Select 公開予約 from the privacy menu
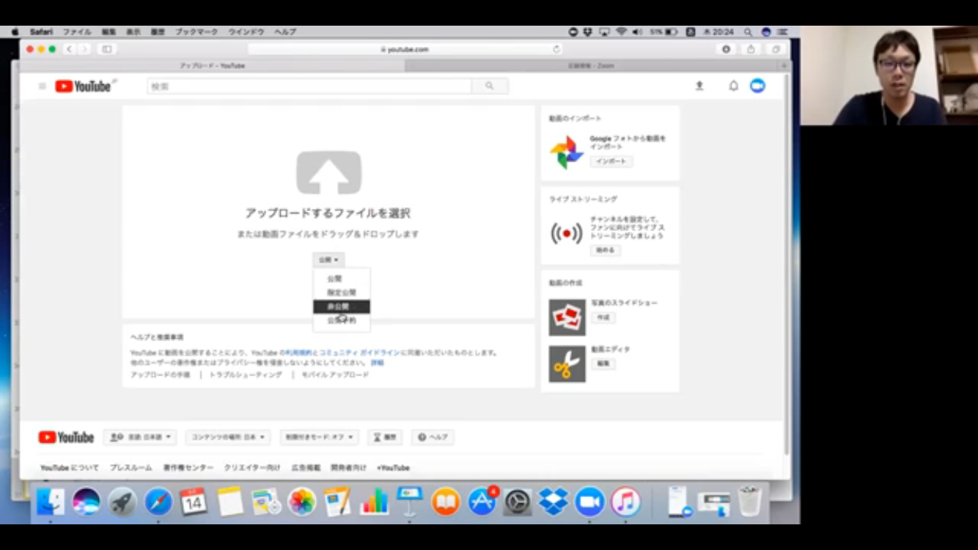The width and height of the screenshot is (978, 550). pos(342,320)
